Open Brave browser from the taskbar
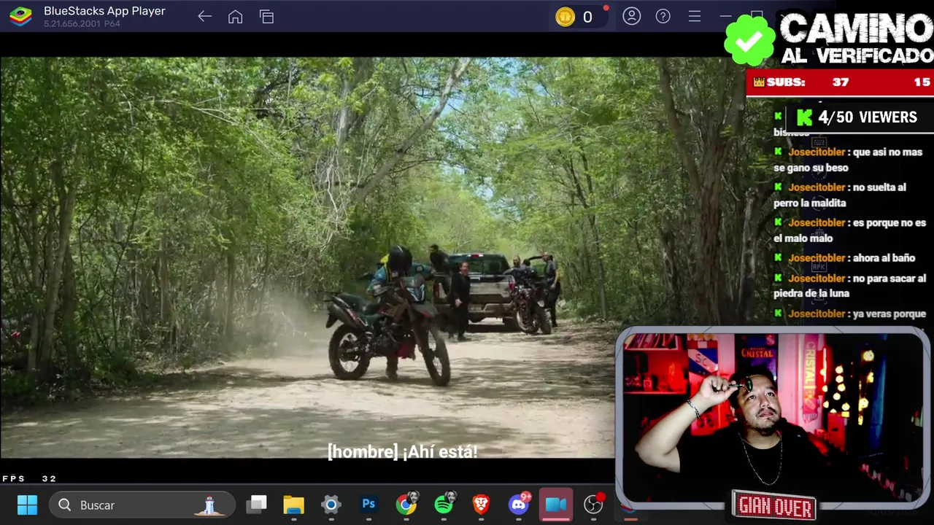This screenshot has width=934, height=525. pos(481,504)
